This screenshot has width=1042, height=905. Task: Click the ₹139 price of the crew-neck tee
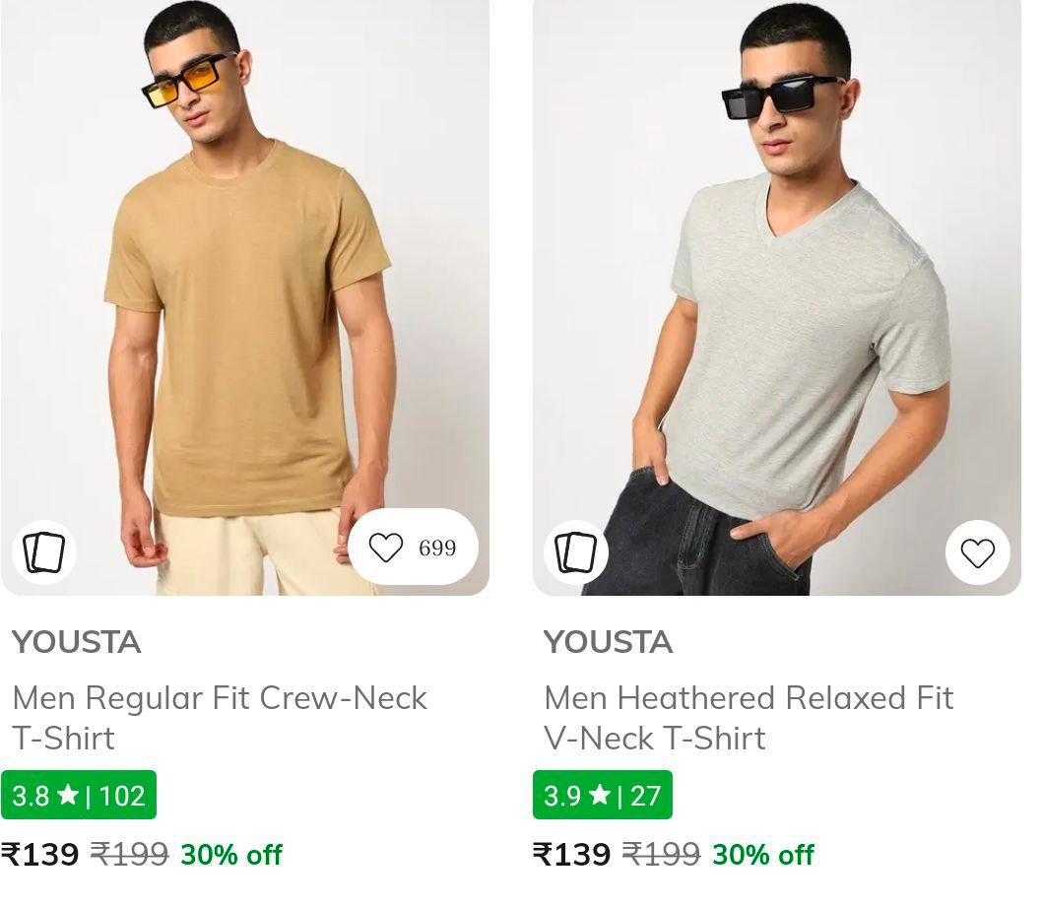click(x=40, y=854)
